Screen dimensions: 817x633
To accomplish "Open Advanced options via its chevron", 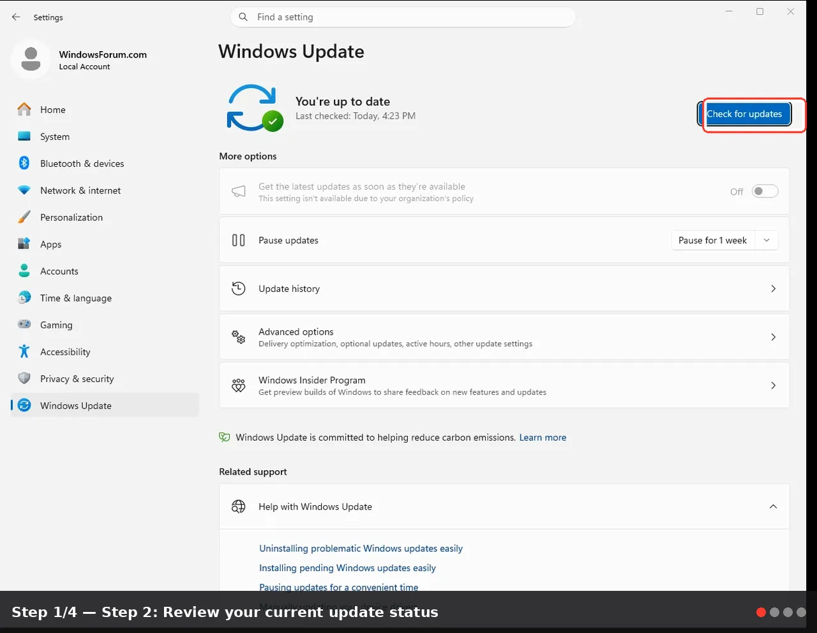I will click(773, 337).
